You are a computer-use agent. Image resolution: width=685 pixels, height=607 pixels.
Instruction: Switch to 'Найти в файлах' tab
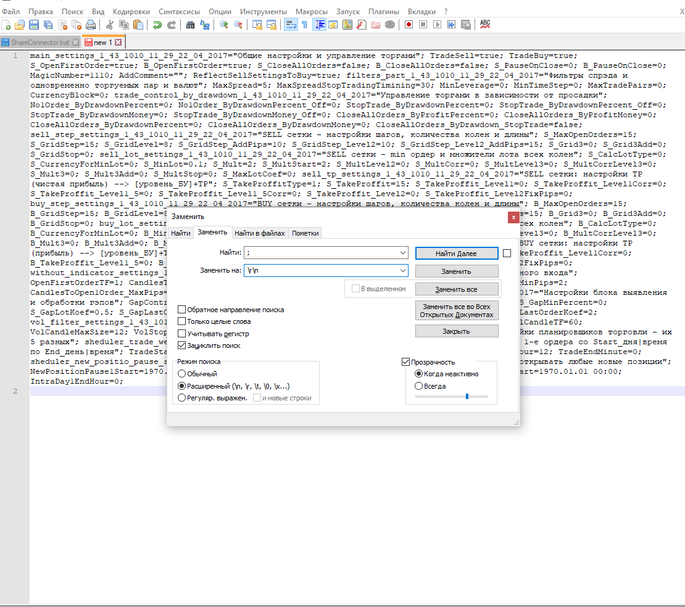pos(259,233)
